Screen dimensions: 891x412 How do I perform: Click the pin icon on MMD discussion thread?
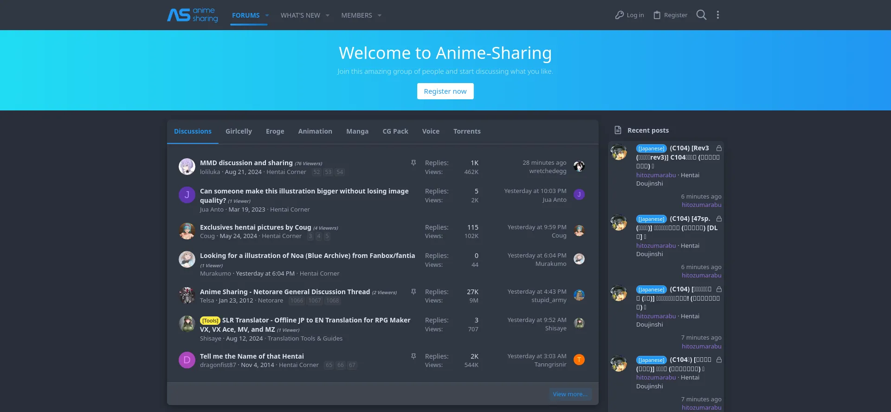tap(413, 163)
